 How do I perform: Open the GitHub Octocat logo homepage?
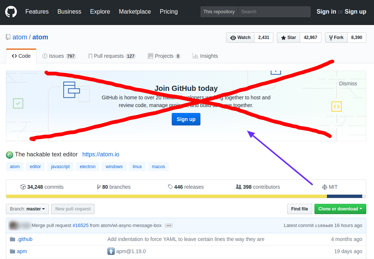(x=11, y=12)
